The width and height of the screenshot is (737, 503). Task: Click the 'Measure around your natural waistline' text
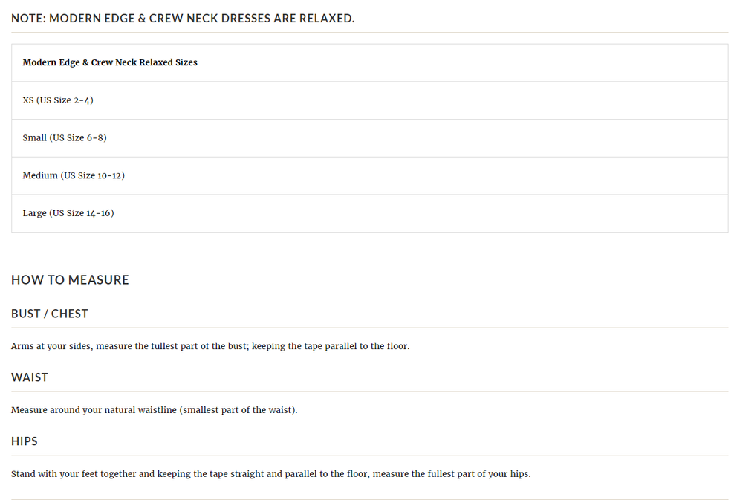[93, 410]
